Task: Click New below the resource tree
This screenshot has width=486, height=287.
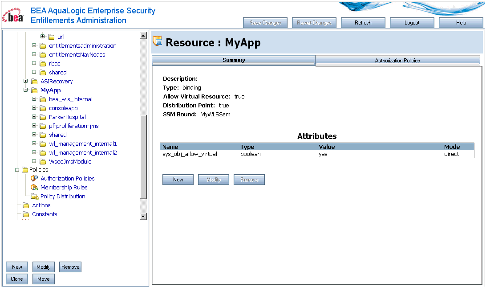Action: pyautogui.click(x=17, y=267)
